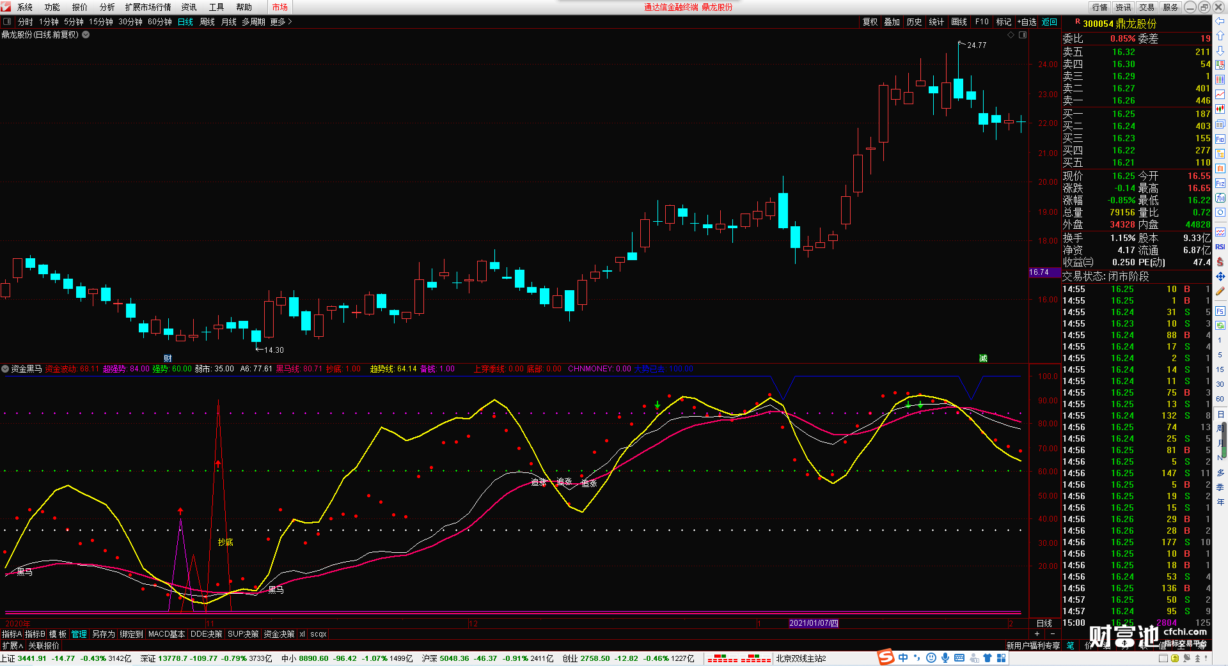Open the F10 company info sidebar icon

pyautogui.click(x=1220, y=139)
